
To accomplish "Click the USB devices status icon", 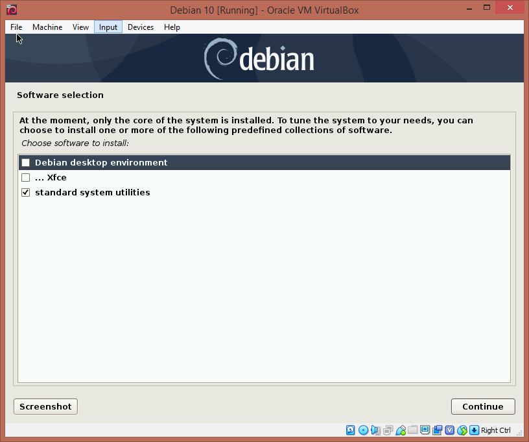I will pyautogui.click(x=401, y=430).
